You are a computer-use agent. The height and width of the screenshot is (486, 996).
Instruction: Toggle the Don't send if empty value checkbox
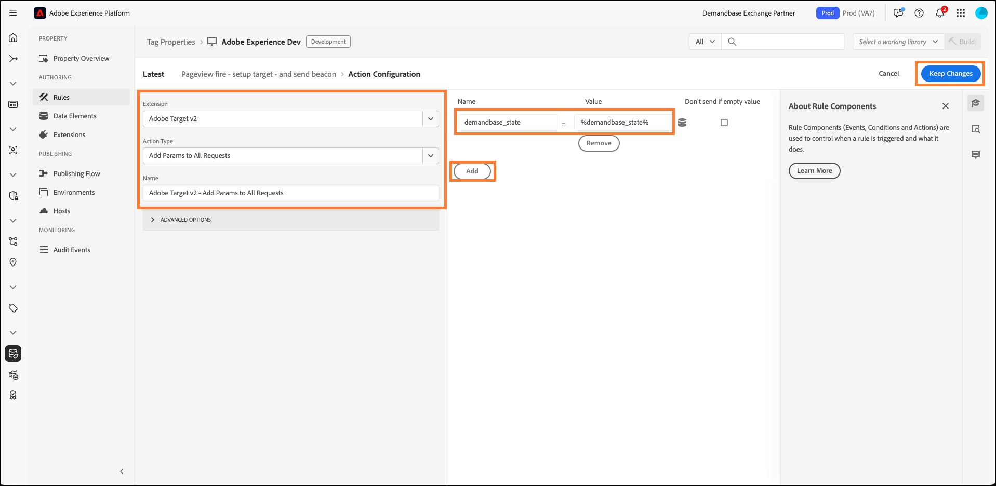click(724, 123)
